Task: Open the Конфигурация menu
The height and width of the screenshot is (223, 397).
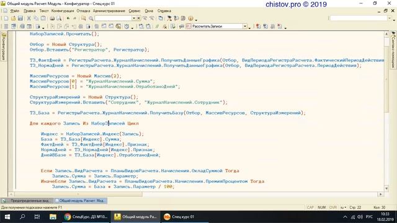Action: (63, 11)
